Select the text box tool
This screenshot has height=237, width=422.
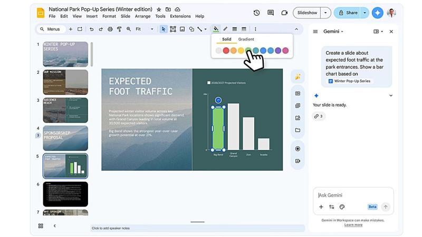coord(172,29)
